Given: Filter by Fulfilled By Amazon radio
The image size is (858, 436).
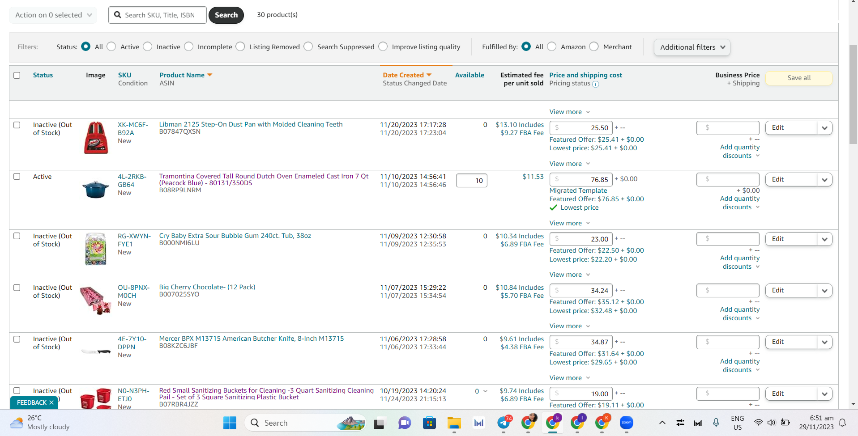Looking at the screenshot, I should coord(552,47).
